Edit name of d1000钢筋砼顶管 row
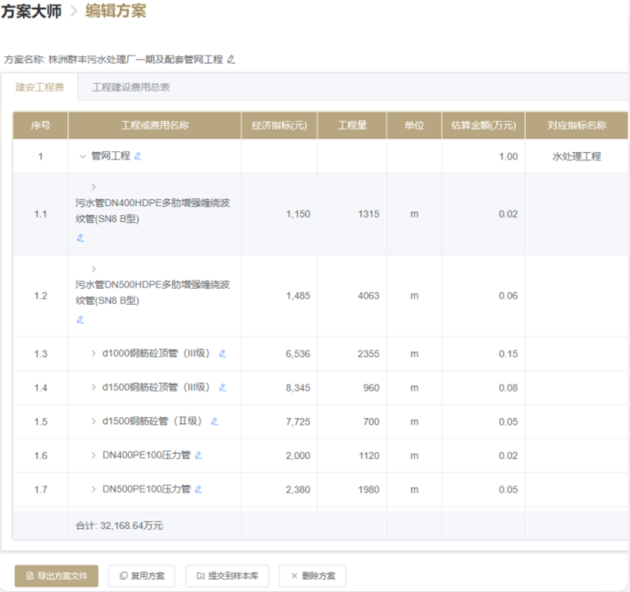Viewport: 630px width, 592px height. 222,353
